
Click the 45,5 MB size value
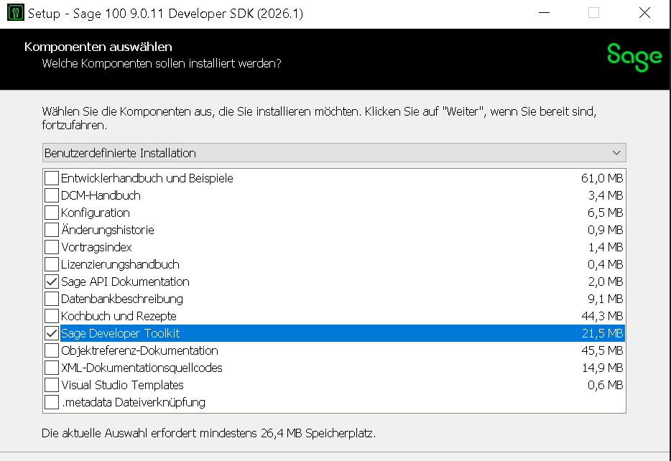click(602, 350)
